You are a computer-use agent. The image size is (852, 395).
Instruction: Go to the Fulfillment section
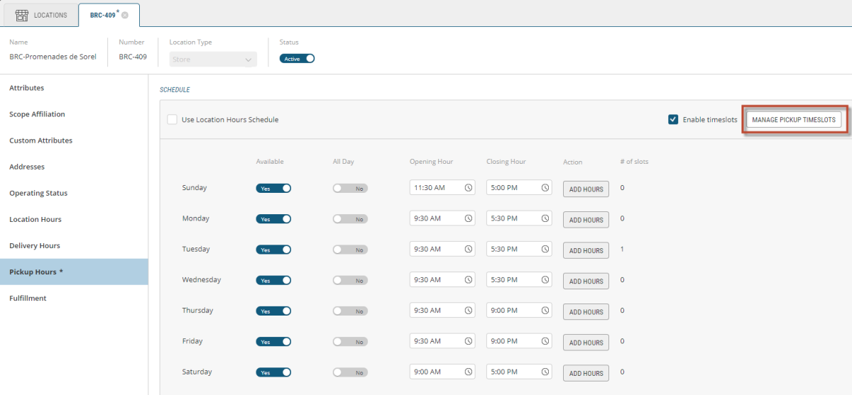[28, 298]
